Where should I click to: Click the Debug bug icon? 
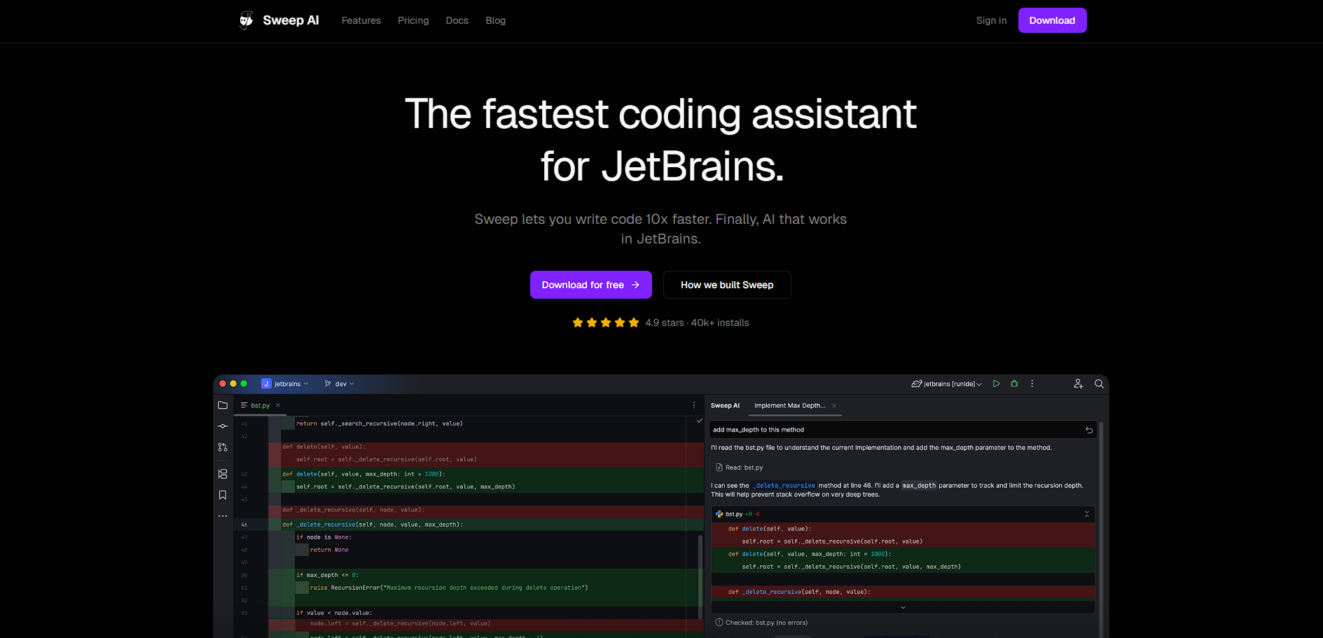click(x=1014, y=383)
